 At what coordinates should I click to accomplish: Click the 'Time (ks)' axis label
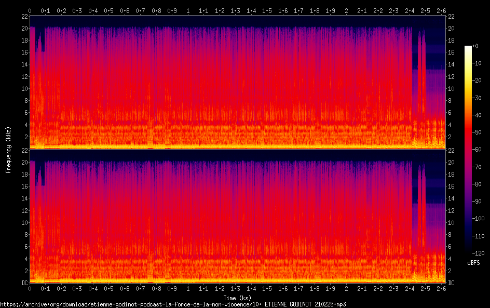point(237,298)
